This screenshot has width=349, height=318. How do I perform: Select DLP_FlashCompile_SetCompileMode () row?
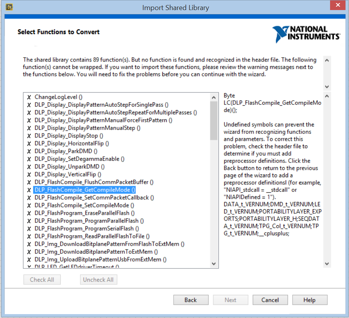[84, 205]
